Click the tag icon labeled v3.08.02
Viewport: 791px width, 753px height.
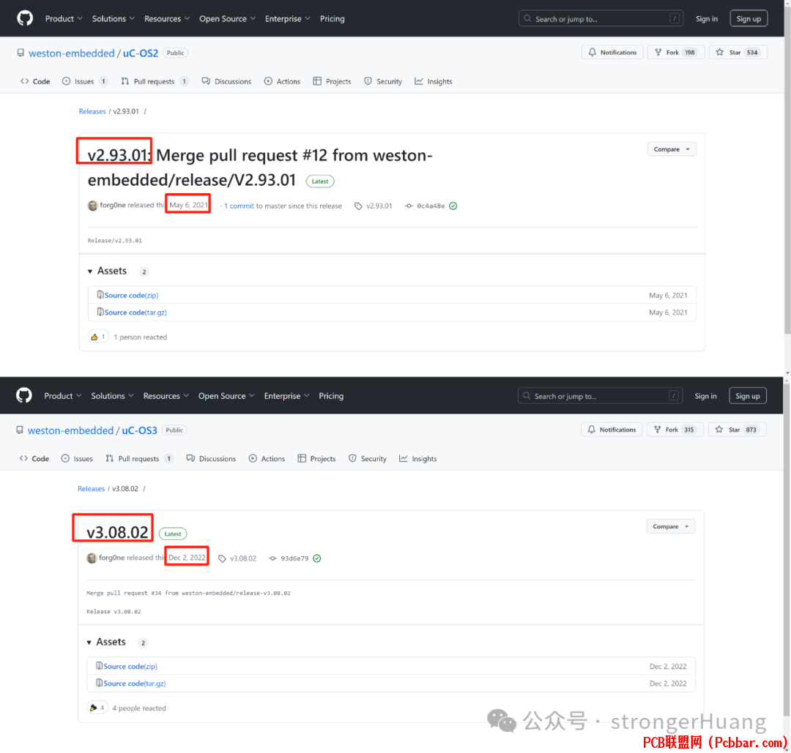[222, 558]
